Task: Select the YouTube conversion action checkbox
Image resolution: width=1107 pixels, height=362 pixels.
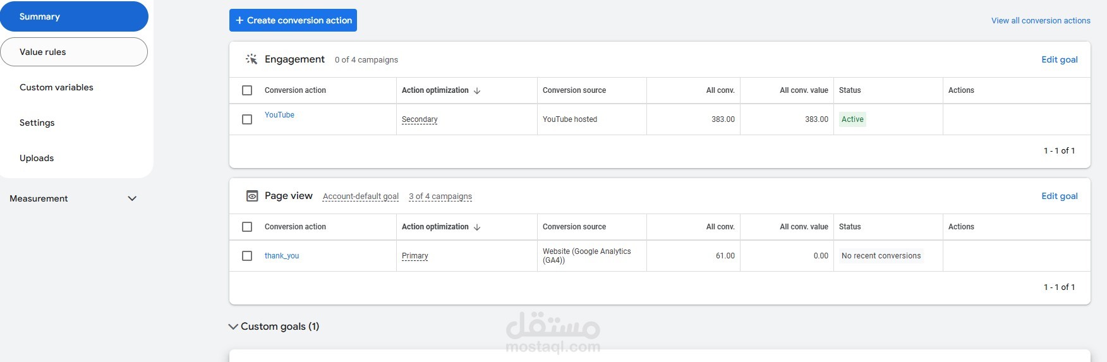Action: pyautogui.click(x=247, y=119)
